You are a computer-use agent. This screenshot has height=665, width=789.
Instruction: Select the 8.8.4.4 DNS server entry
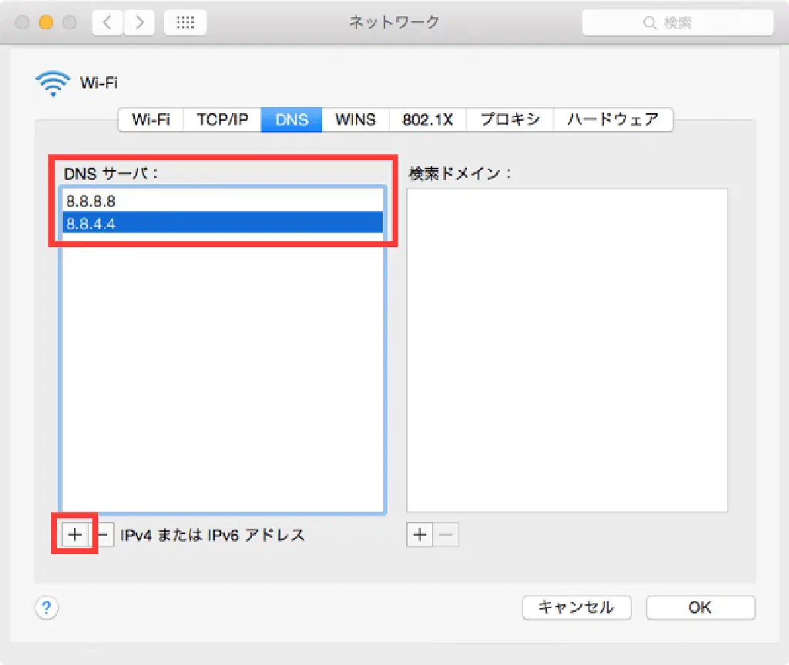click(x=223, y=222)
